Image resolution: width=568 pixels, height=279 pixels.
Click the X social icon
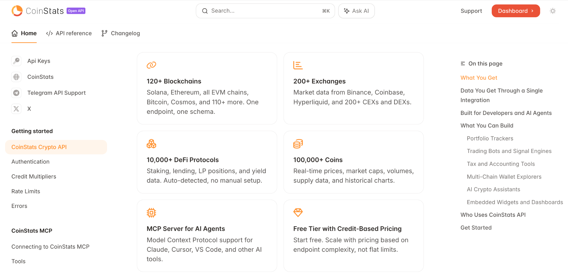16,109
